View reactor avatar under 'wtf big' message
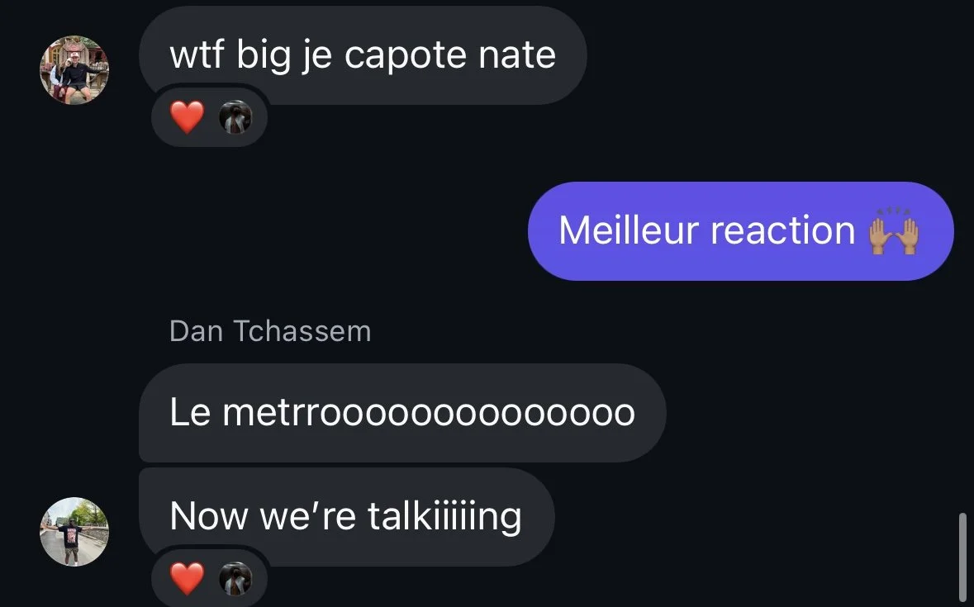 tap(235, 116)
